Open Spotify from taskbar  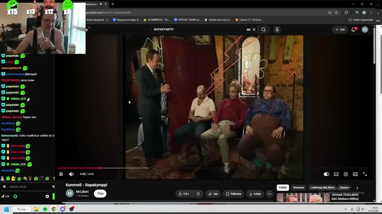click(x=45, y=209)
